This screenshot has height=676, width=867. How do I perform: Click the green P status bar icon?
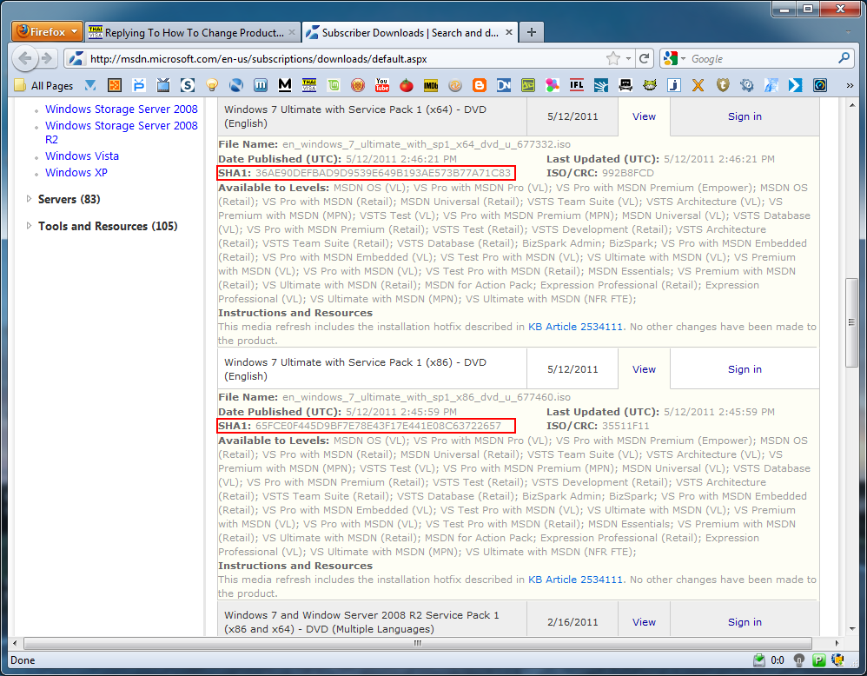819,660
